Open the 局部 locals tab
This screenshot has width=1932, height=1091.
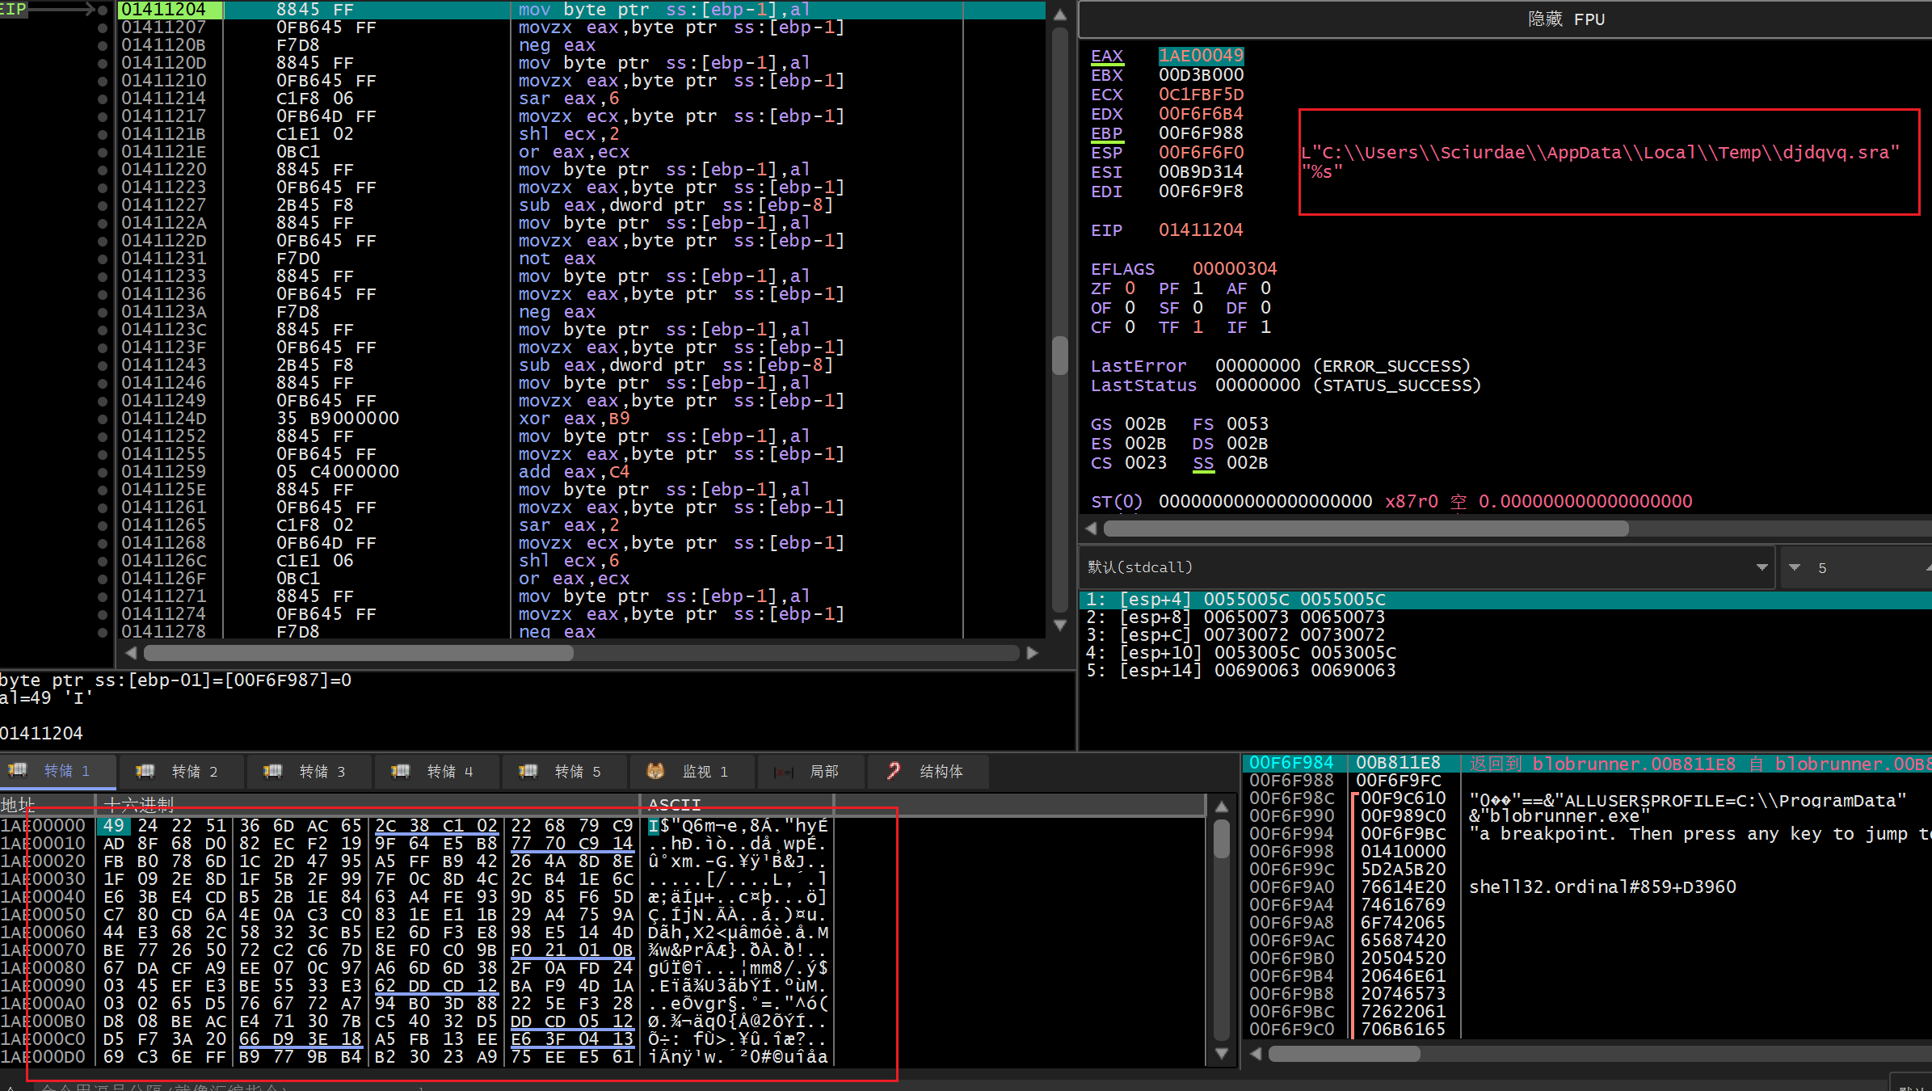(810, 771)
